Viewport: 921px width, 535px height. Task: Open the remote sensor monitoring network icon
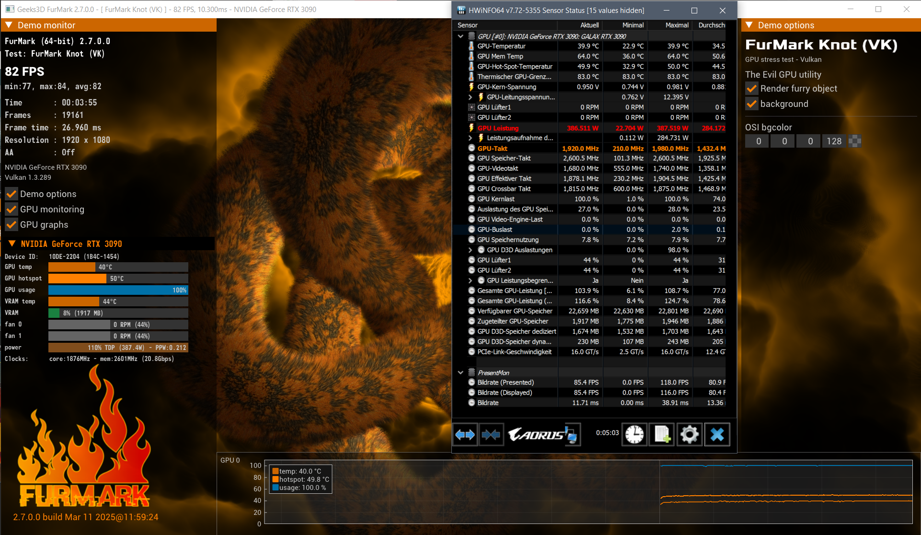coord(571,434)
